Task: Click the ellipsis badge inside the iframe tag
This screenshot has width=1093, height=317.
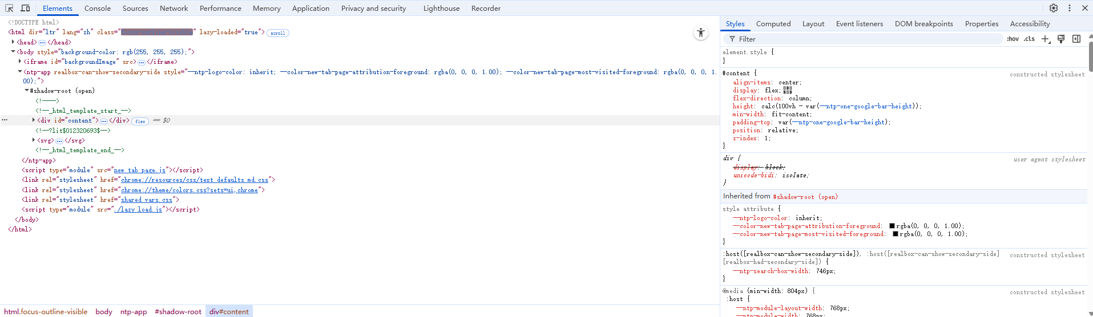Action: click(142, 62)
